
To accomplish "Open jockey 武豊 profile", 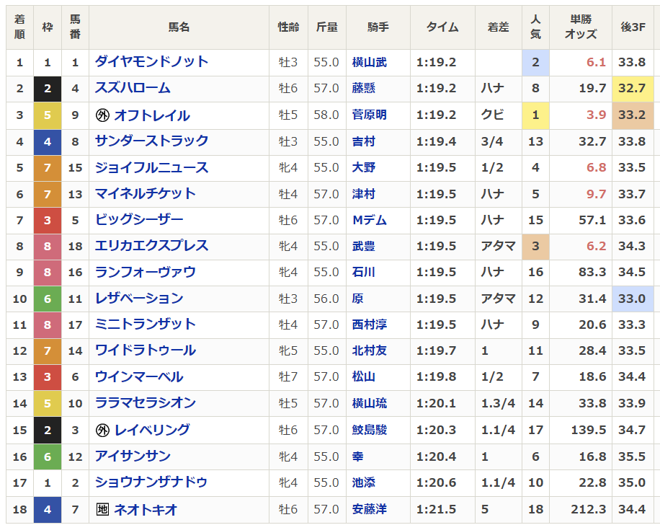I will [x=364, y=246].
